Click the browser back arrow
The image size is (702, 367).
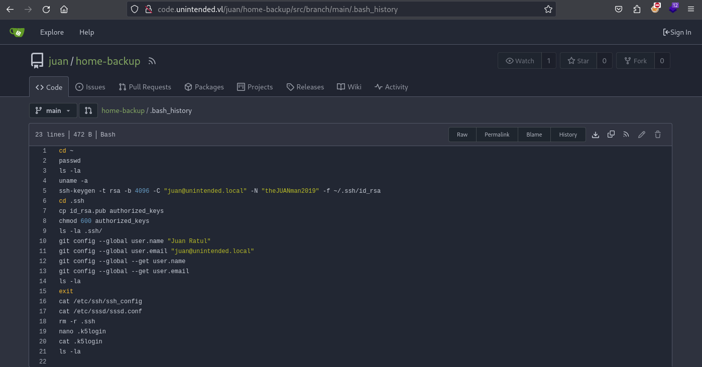tap(10, 9)
